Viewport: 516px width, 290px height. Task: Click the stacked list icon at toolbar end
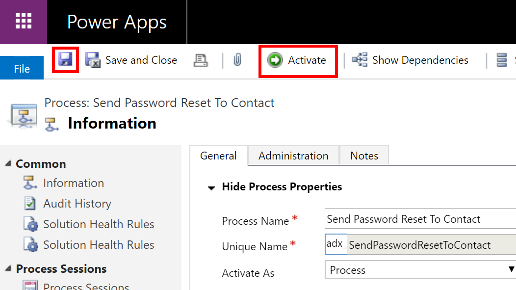pos(501,60)
